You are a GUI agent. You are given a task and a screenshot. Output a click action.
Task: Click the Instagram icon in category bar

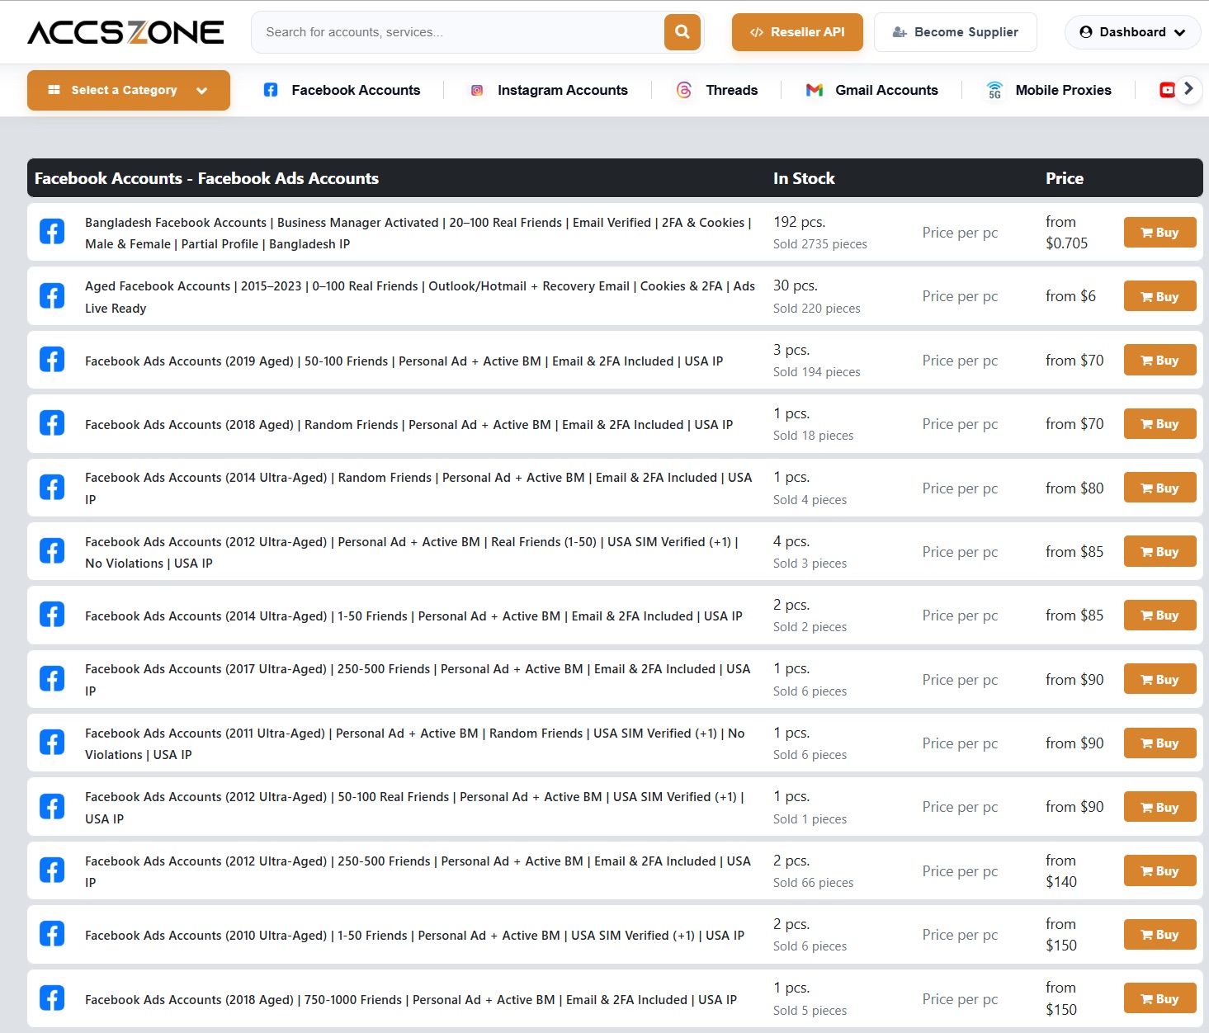click(x=477, y=90)
